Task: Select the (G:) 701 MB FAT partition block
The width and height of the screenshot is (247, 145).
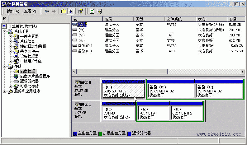Action: [154, 111]
